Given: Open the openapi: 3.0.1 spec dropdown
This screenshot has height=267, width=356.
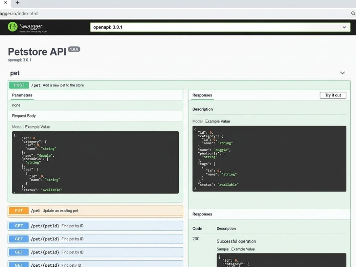Looking at the screenshot, I should [220, 27].
